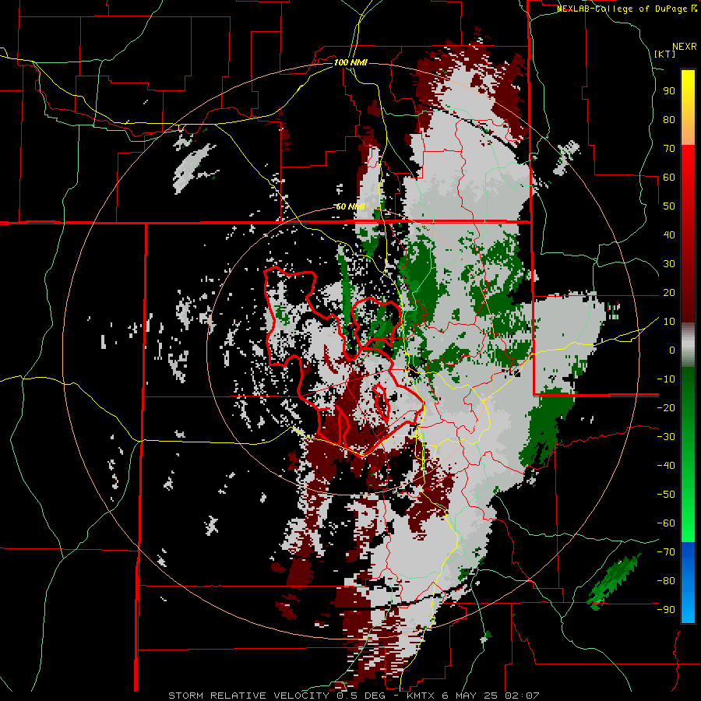This screenshot has width=701, height=701.
Task: Click the 10 value on velocity scale
Action: pyautogui.click(x=669, y=322)
